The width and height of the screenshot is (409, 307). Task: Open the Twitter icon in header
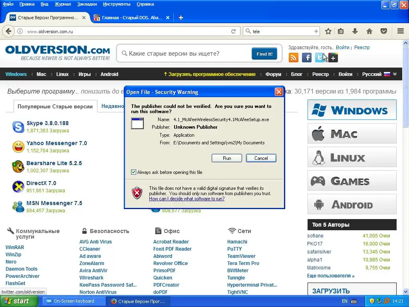point(320,58)
